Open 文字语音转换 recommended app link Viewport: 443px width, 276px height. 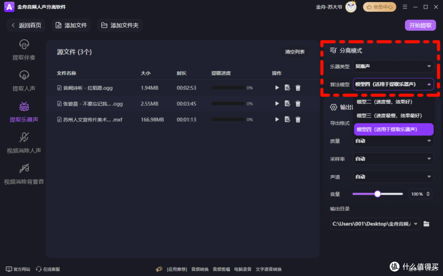tap(268, 269)
